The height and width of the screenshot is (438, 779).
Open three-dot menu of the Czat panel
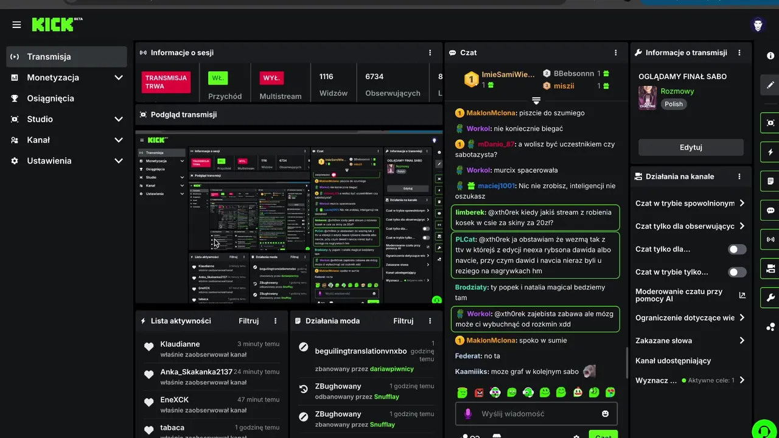tap(616, 53)
